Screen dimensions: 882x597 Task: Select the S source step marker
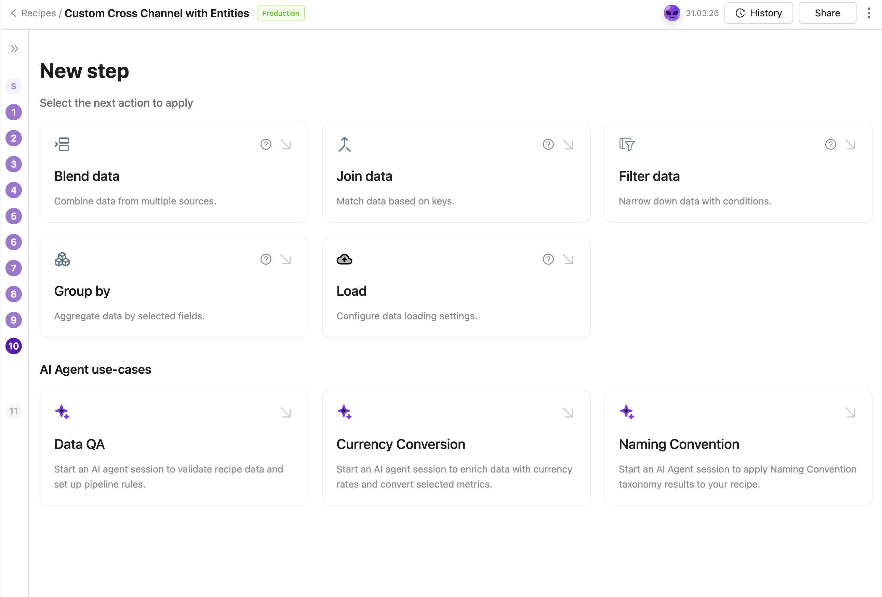(14, 86)
